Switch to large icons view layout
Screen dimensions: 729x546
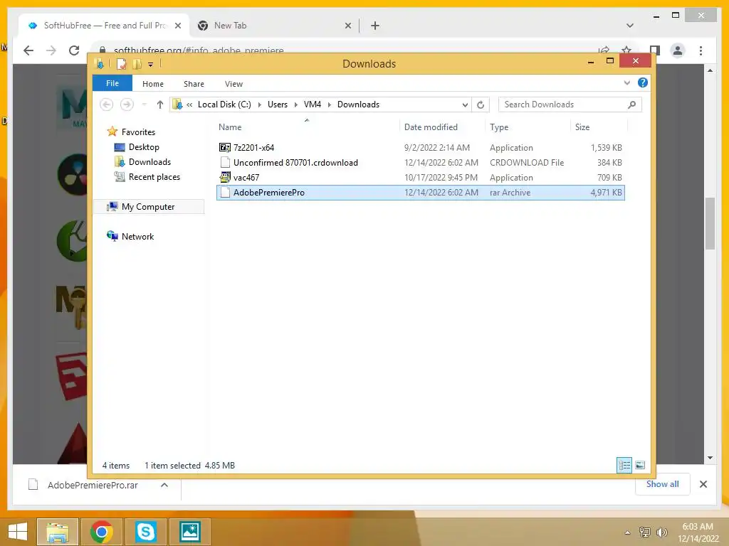[x=640, y=465]
